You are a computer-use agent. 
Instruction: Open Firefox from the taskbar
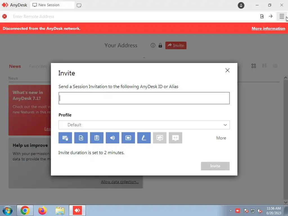(42, 210)
